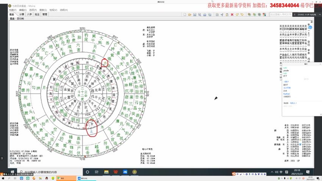Image resolution: width=322 pixels, height=181 pixels.
Task: Click the Can sign label on chart
Action: pos(88,73)
